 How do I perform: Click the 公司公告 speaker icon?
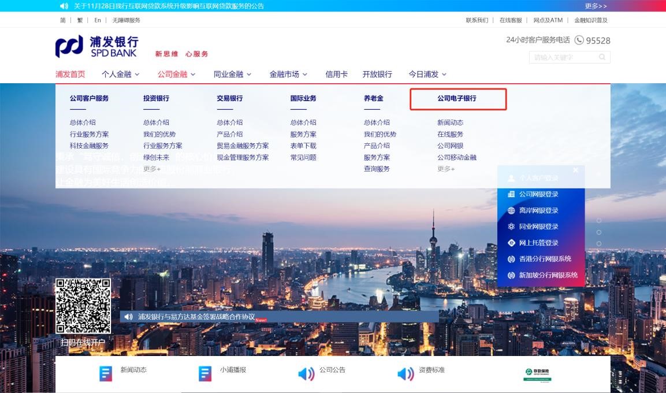click(x=306, y=373)
